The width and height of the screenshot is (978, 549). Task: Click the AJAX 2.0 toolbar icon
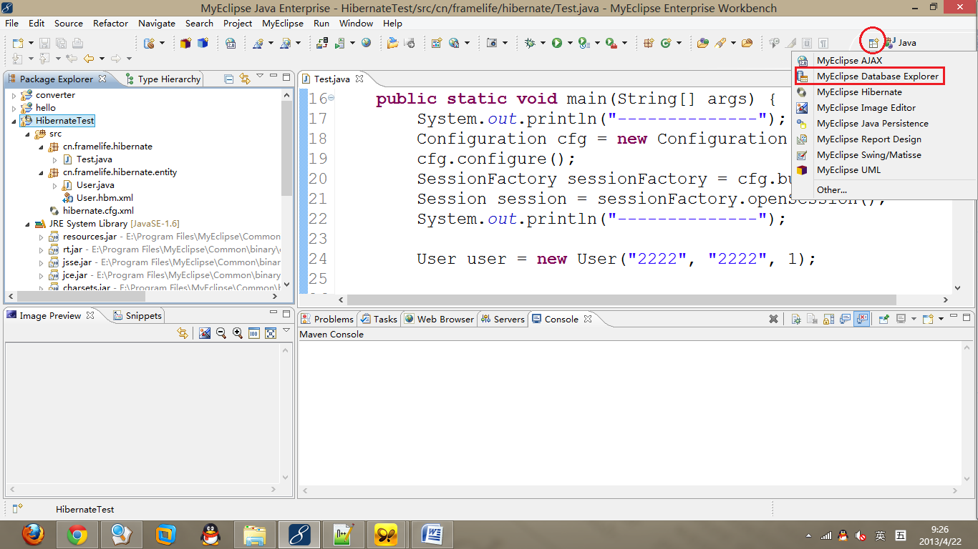click(231, 43)
